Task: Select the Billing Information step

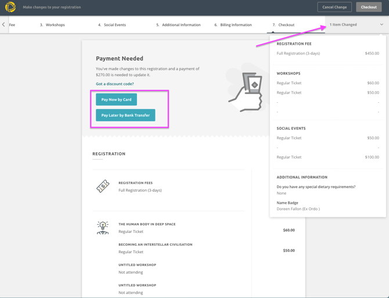Action: click(x=233, y=25)
